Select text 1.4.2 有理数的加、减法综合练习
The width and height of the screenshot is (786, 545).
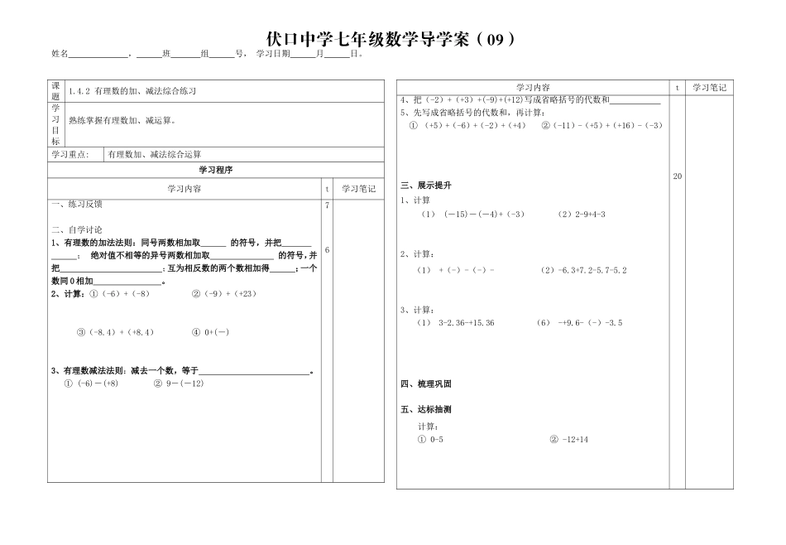(x=132, y=91)
